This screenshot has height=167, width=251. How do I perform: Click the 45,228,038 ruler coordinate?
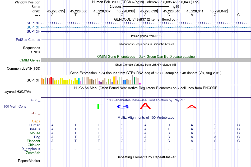125,11
